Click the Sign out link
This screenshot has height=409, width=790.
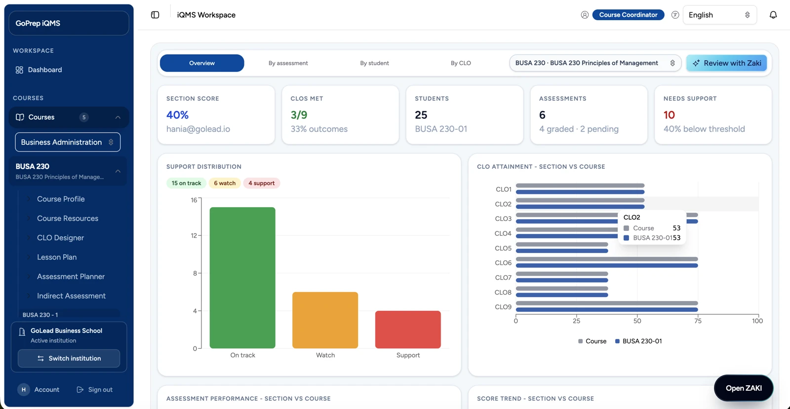(x=95, y=390)
